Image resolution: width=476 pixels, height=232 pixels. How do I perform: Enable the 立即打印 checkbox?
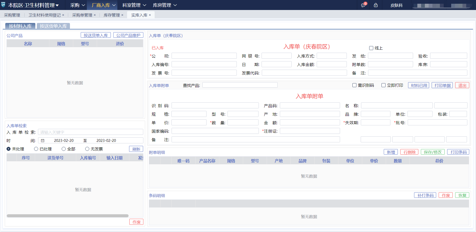click(x=384, y=85)
